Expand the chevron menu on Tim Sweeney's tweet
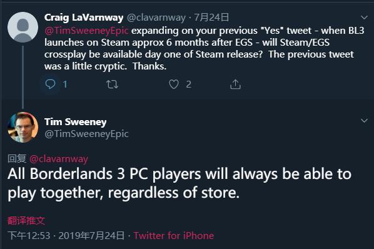The image size is (374, 249). (364, 121)
